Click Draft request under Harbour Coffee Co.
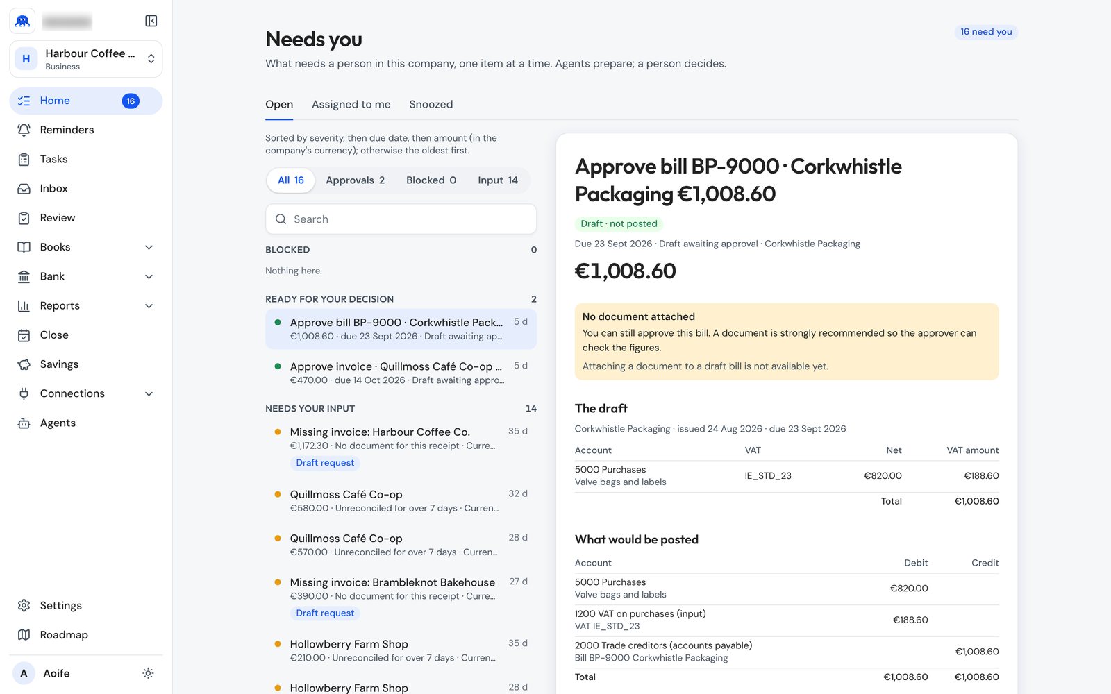The image size is (1111, 694). pyautogui.click(x=325, y=463)
